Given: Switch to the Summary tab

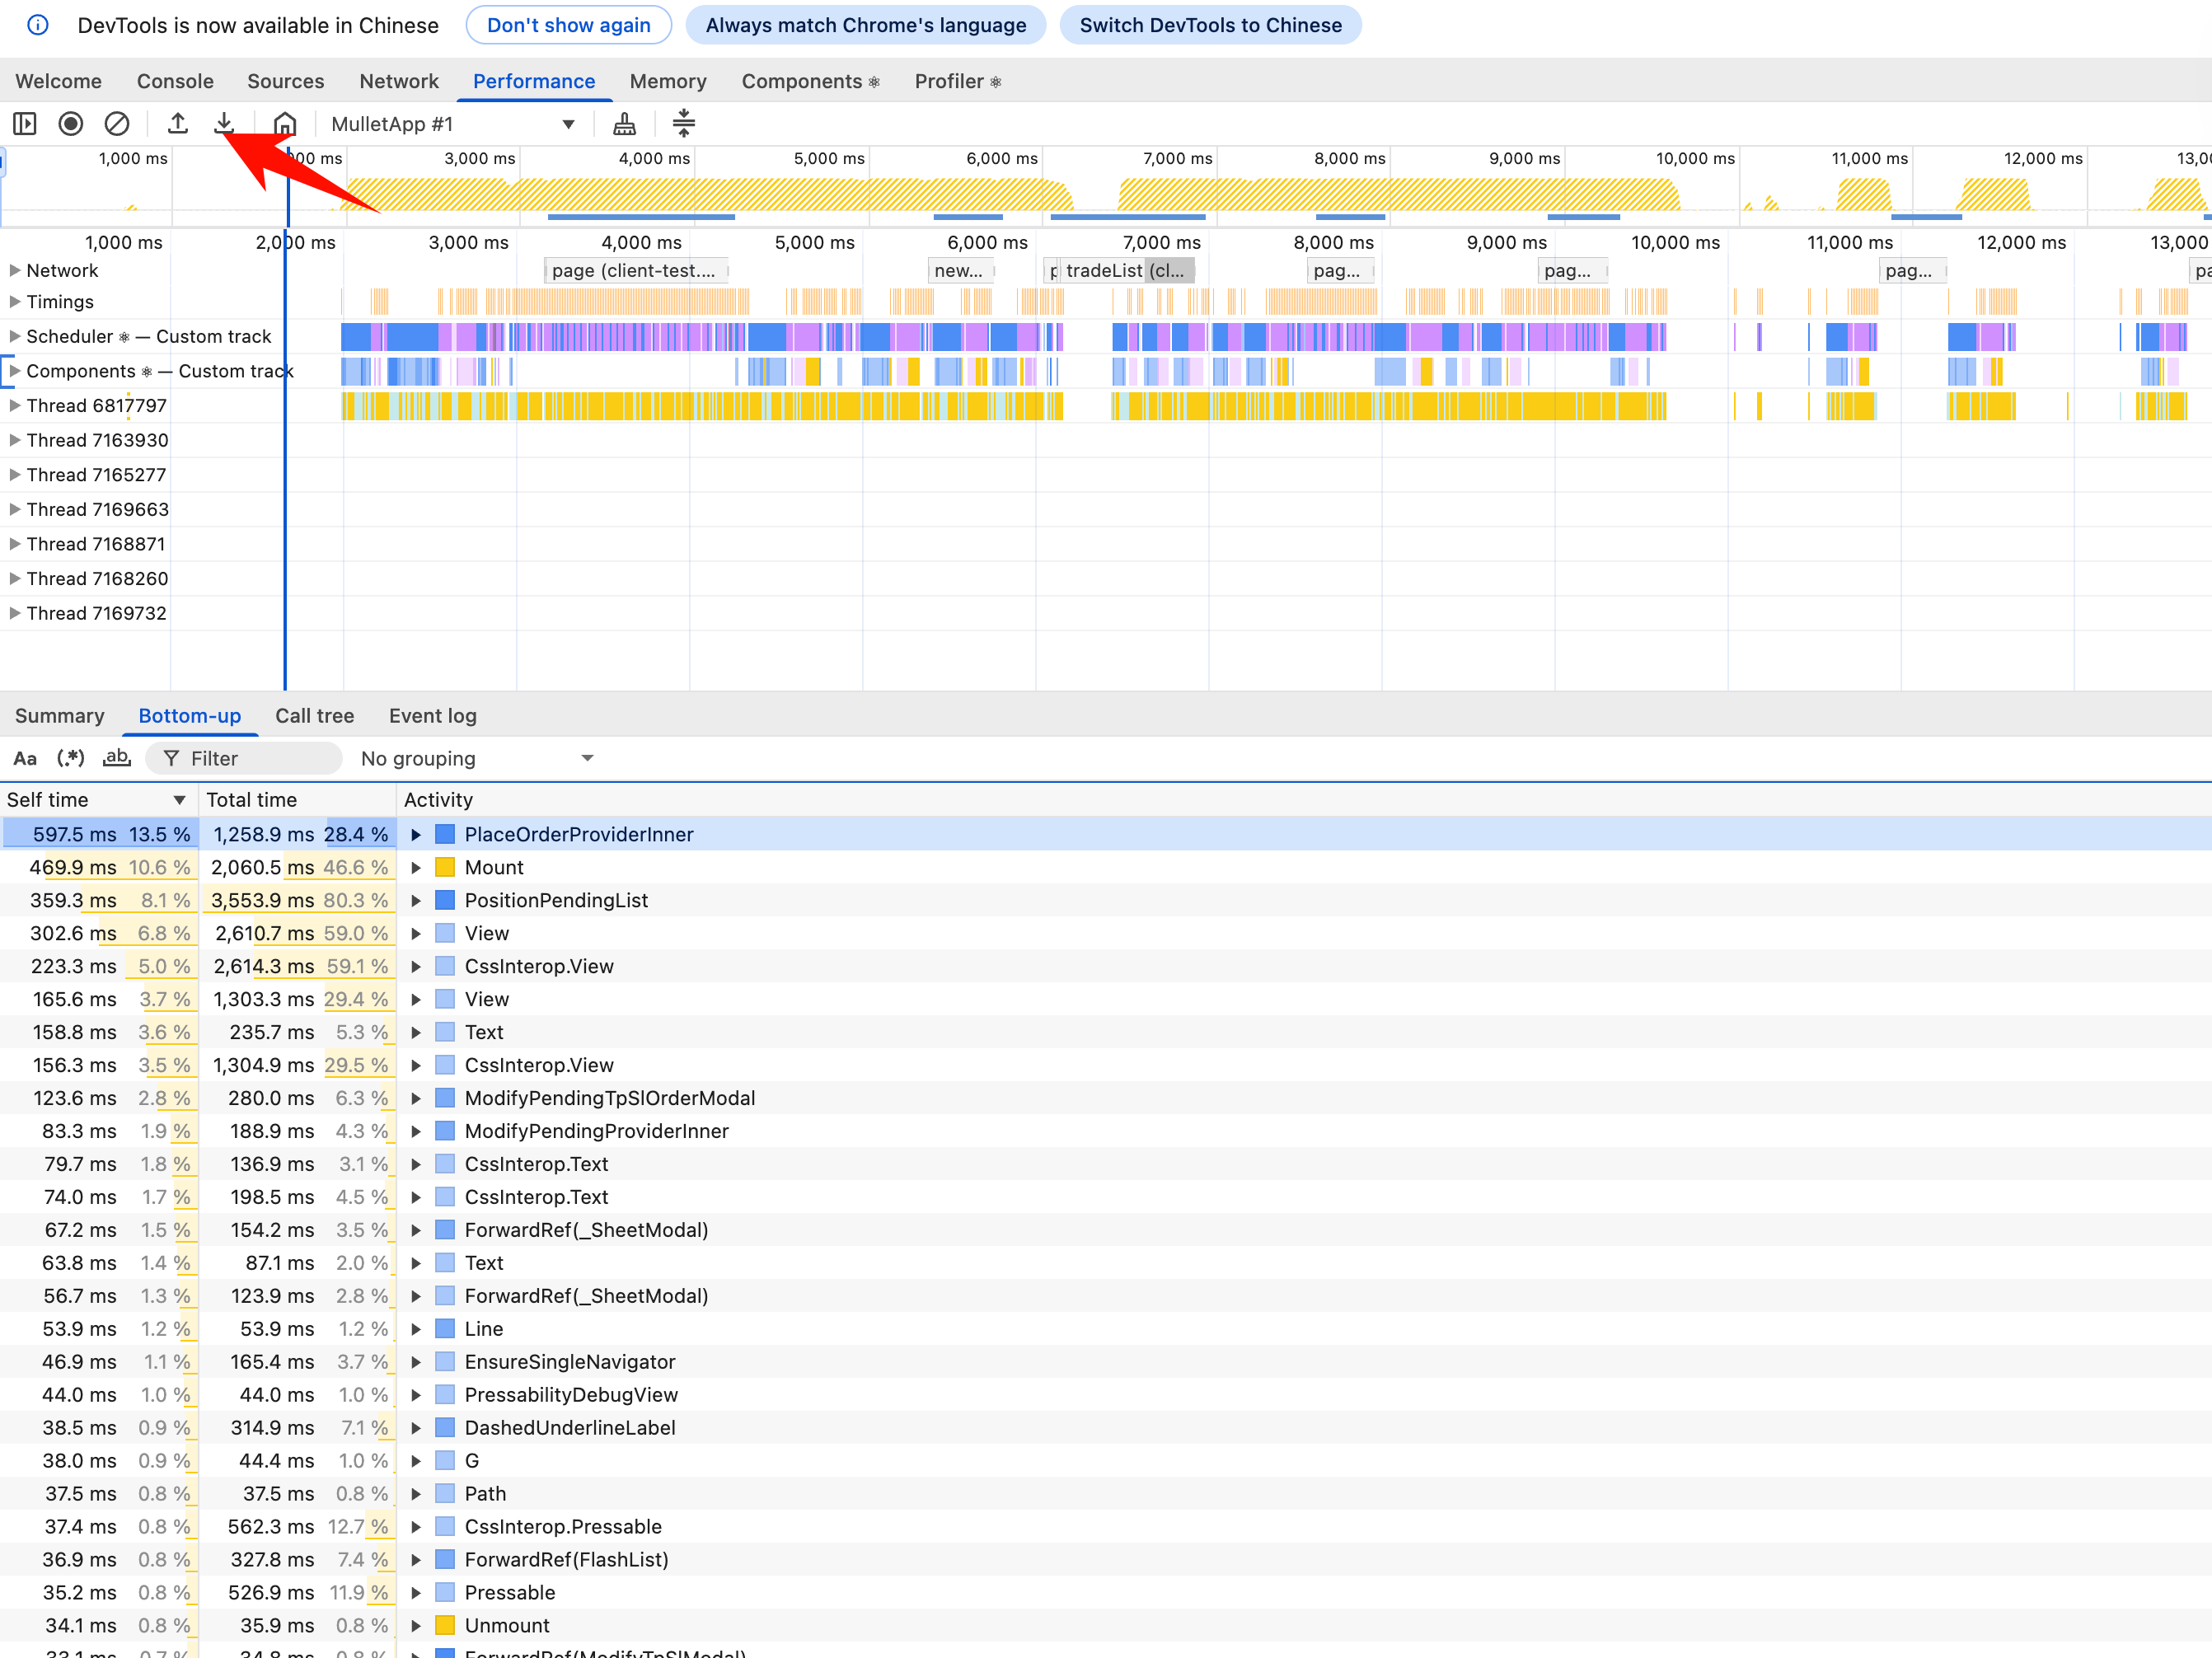Looking at the screenshot, I should coord(60,716).
